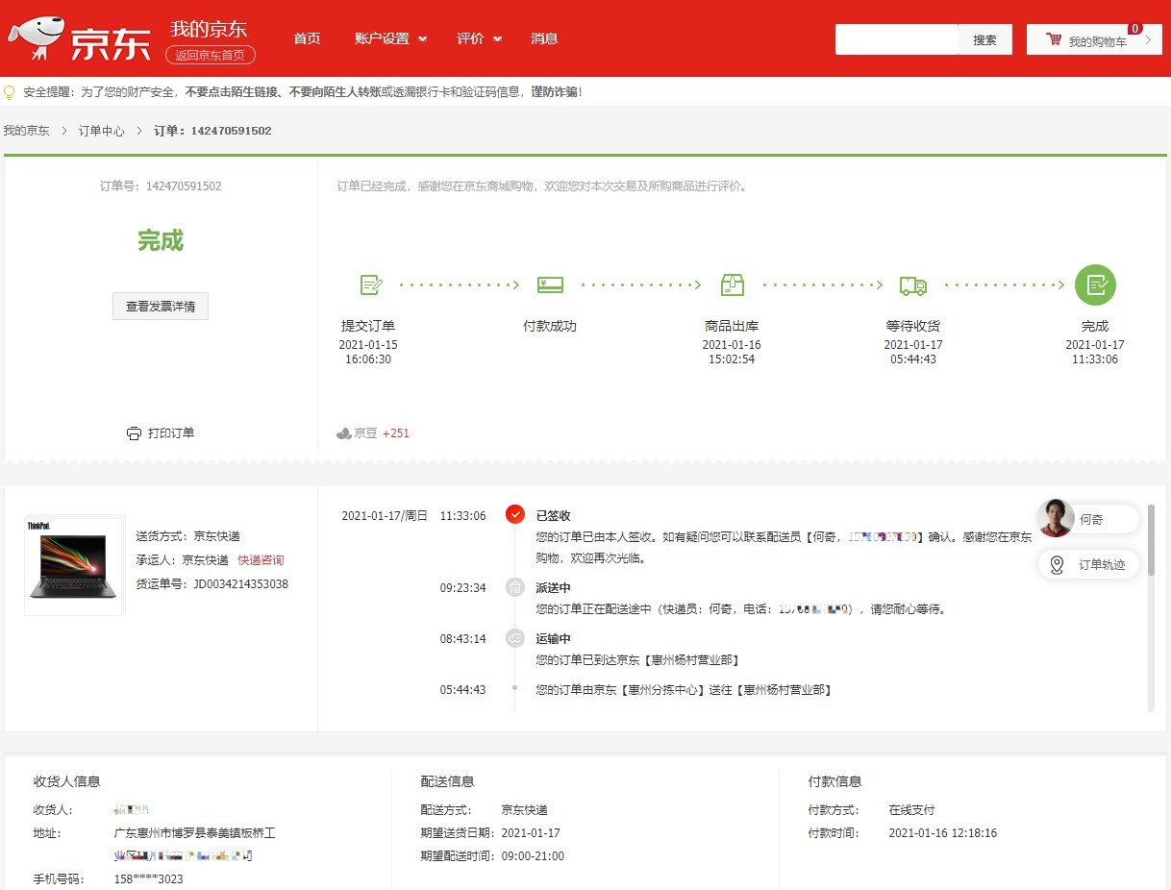
Task: Click the 配送信息 section heading
Action: click(x=448, y=781)
